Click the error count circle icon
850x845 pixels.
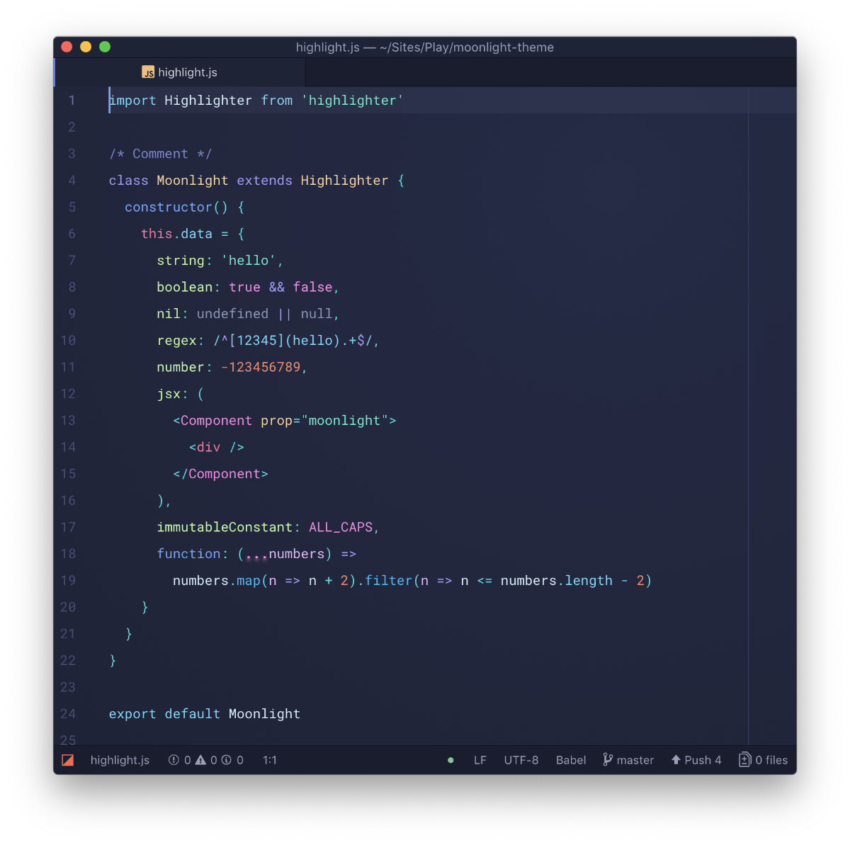pyautogui.click(x=174, y=759)
